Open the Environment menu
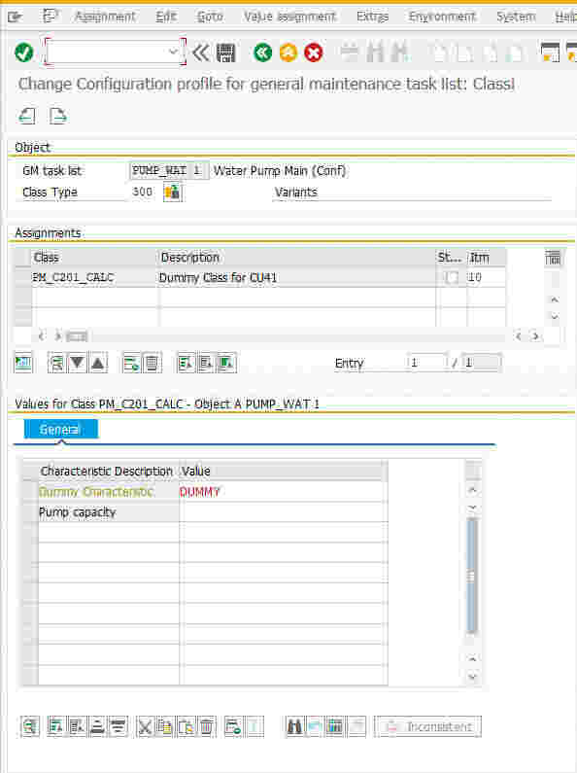This screenshot has height=773, width=577. [x=442, y=17]
